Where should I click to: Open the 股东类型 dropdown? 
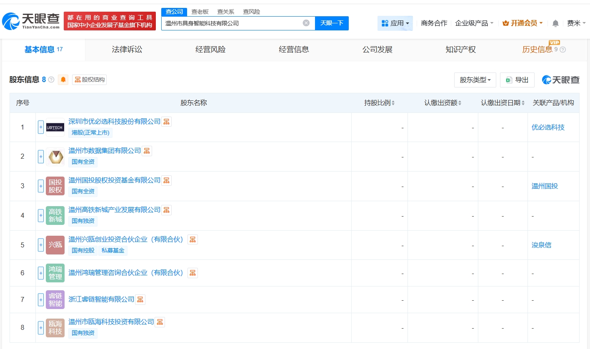pos(475,80)
